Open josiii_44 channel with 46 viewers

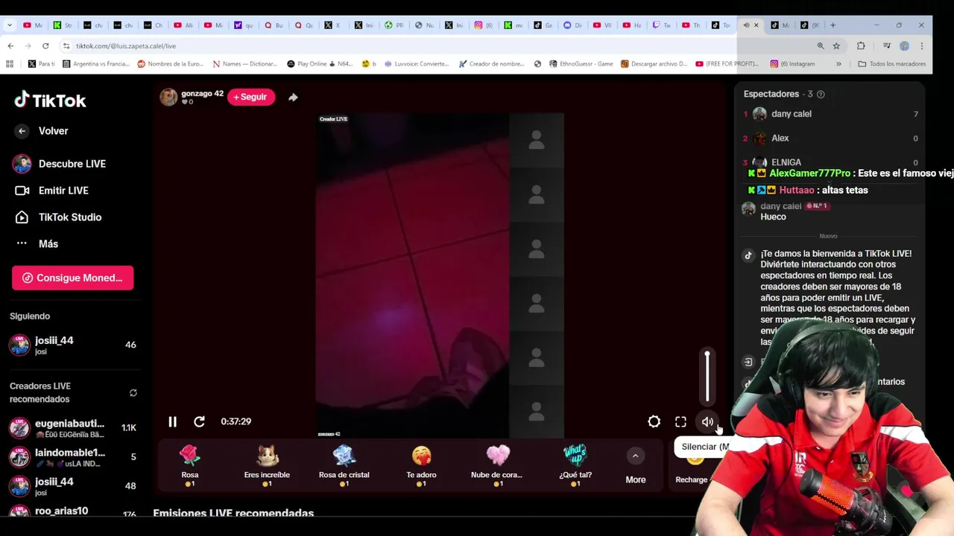(x=73, y=345)
